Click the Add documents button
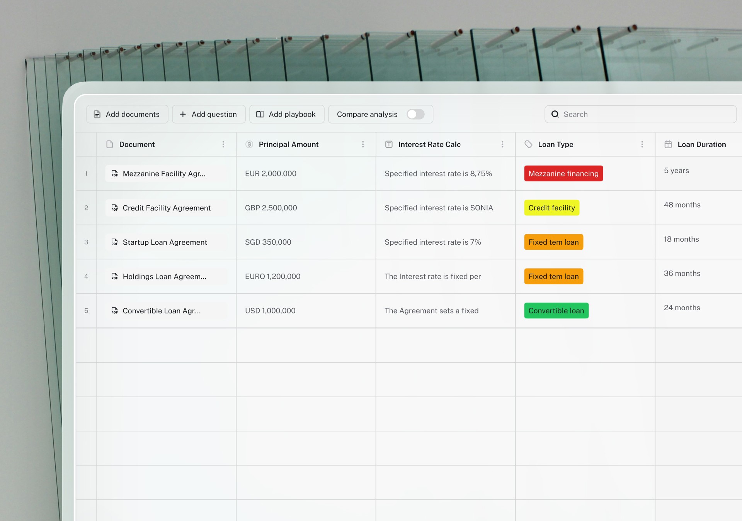742x521 pixels. click(127, 114)
